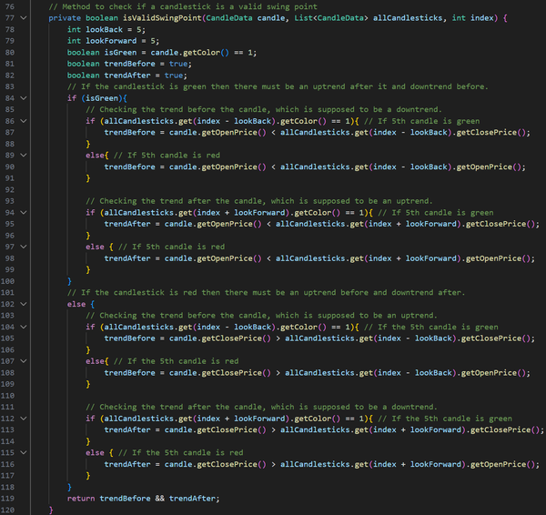Click the closing brace on line 120

coord(51,510)
